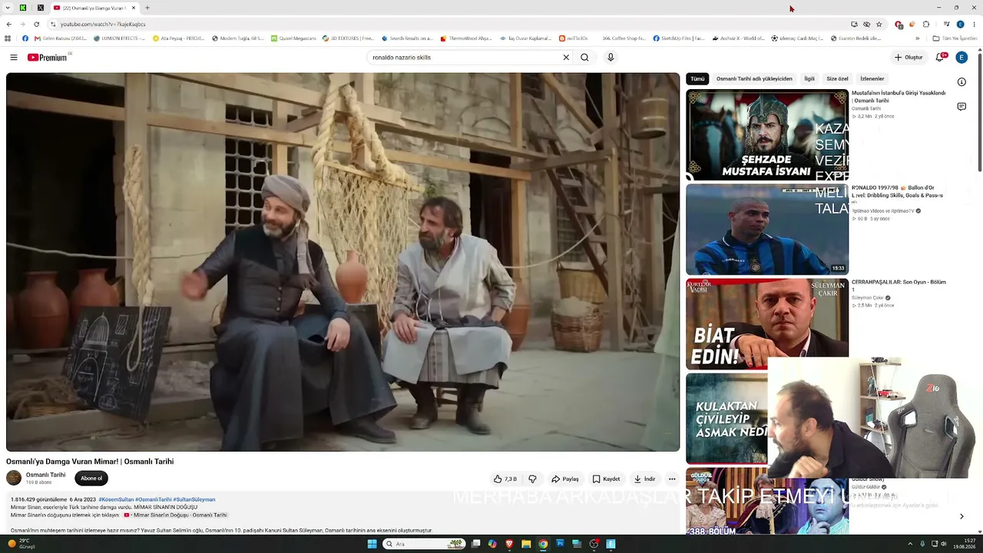Open the Chrome profile avatar

[960, 24]
